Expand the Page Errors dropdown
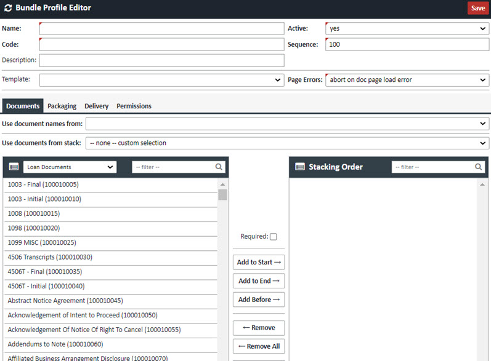 pyautogui.click(x=407, y=80)
